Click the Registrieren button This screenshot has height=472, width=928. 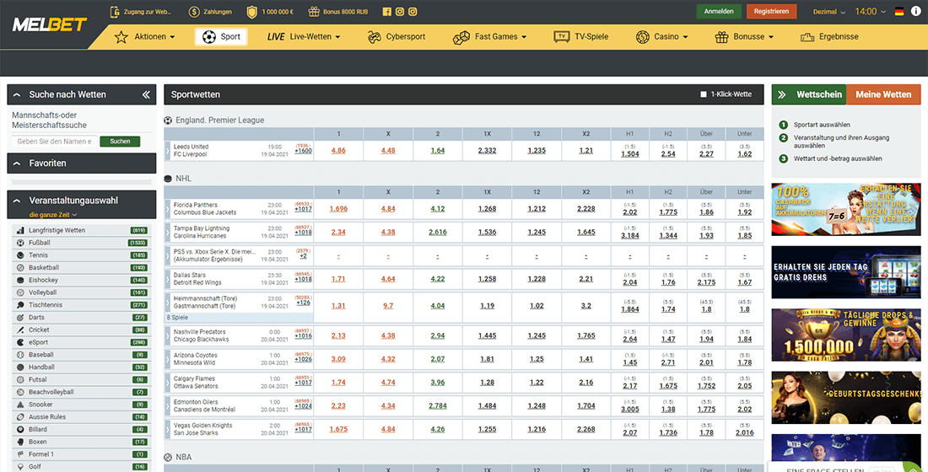[771, 12]
